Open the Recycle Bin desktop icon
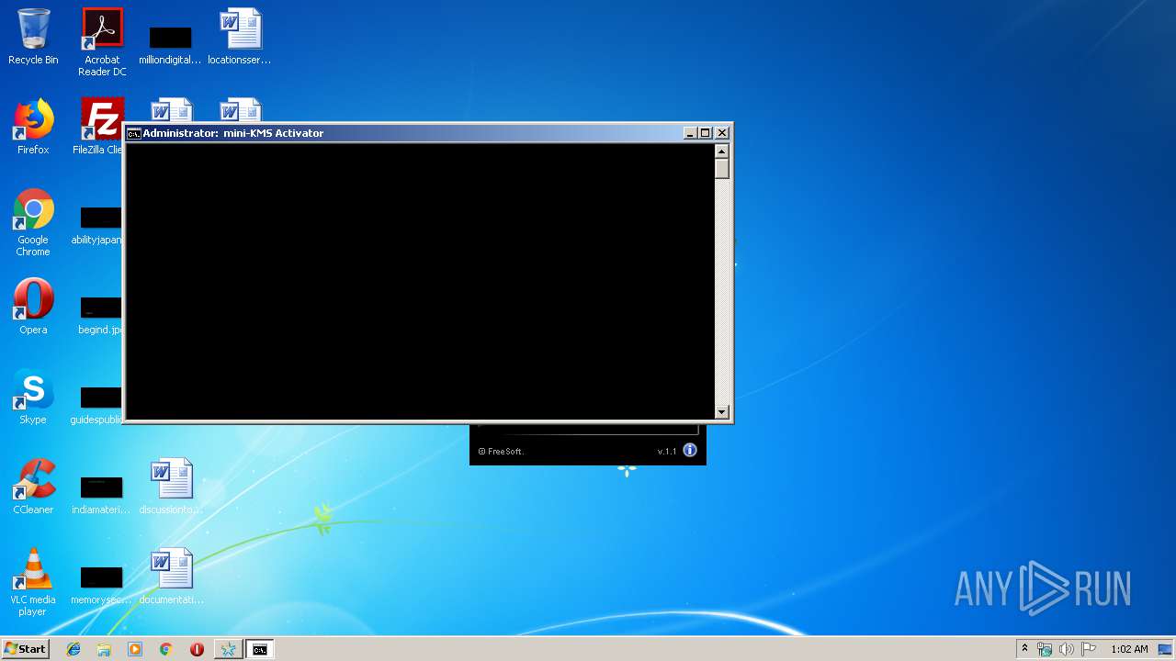Viewport: 1176px width, 661px height. (33, 37)
